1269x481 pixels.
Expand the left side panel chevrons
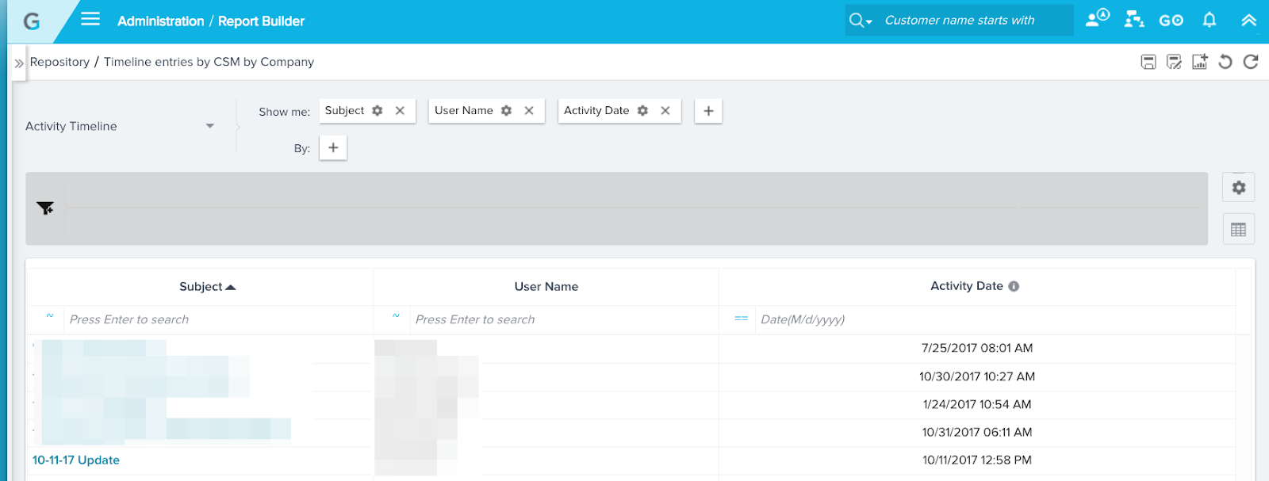[19, 63]
